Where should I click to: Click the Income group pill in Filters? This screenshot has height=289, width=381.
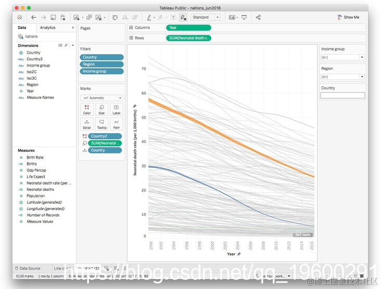(101, 71)
